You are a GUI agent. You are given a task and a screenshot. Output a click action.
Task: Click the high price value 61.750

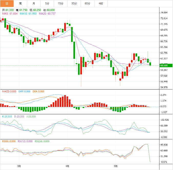(23, 10)
